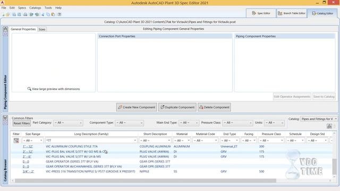The image size is (340, 191).
Task: Select row VIC ALUMINUM COUPLING STYLE 77A
Action: pos(171,146)
